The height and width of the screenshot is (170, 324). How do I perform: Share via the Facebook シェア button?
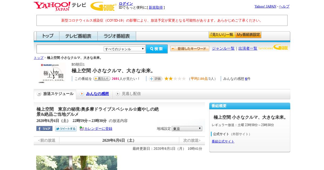(44, 128)
